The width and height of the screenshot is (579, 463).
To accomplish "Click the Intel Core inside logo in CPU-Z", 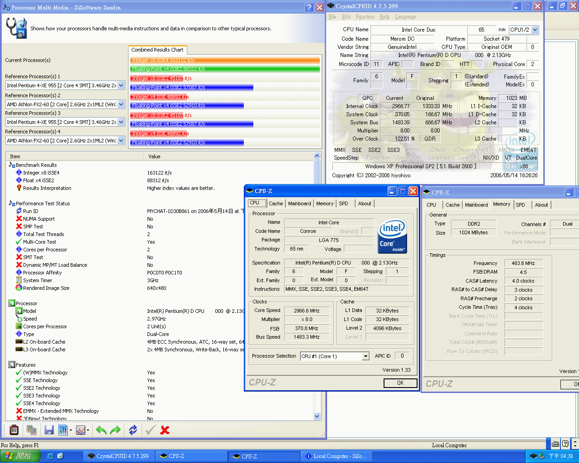I will 393,236.
